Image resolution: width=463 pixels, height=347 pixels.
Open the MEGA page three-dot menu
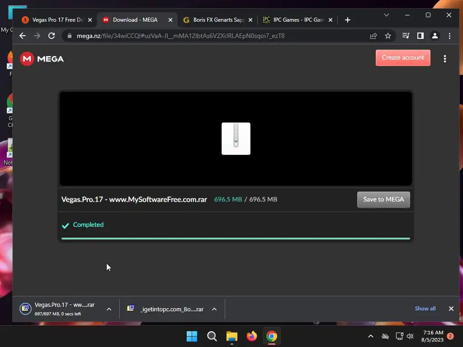tap(445, 59)
